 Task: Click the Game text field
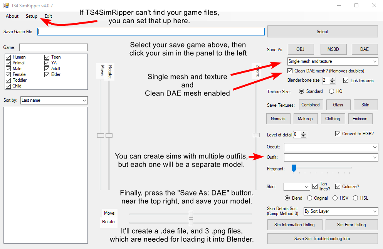click(x=54, y=47)
